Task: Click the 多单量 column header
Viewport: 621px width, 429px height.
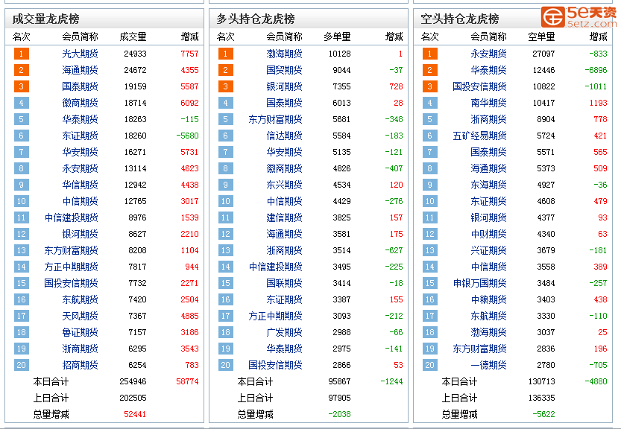Action: (338, 36)
